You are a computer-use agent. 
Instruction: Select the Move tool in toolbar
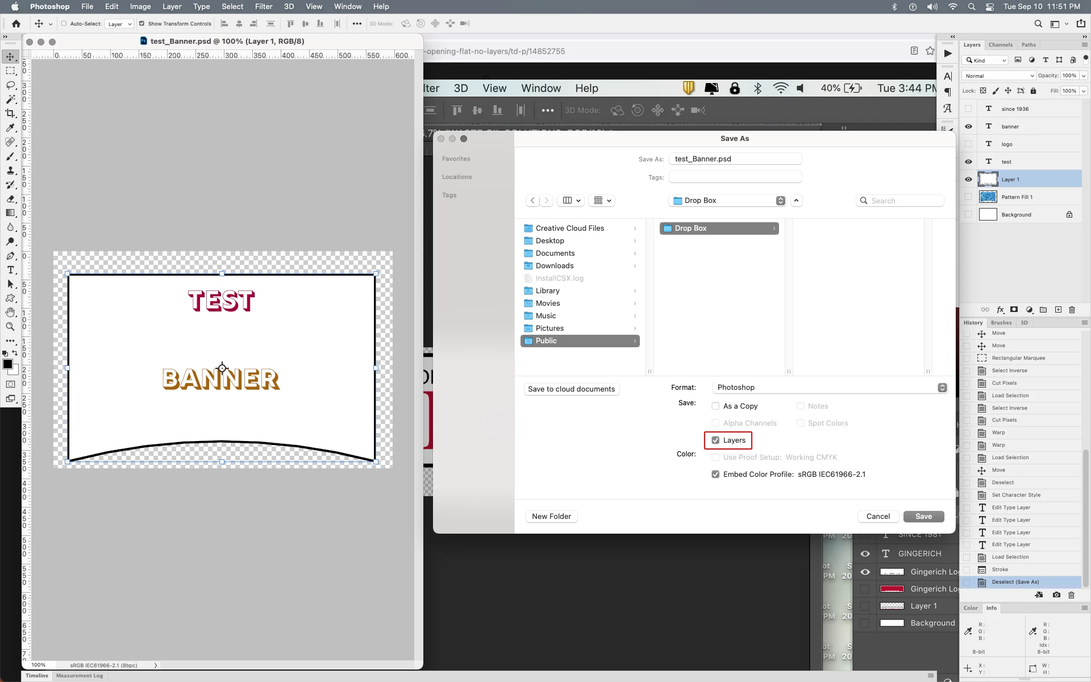[x=10, y=57]
